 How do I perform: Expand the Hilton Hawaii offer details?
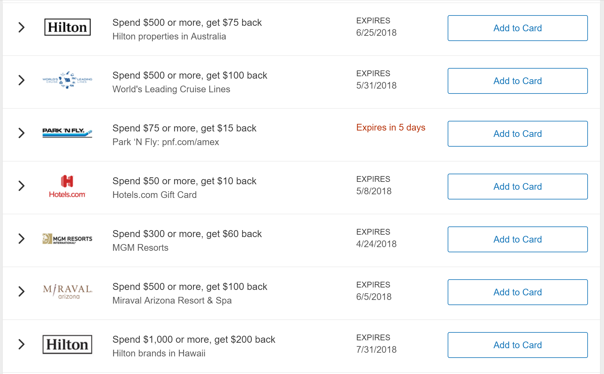point(21,344)
